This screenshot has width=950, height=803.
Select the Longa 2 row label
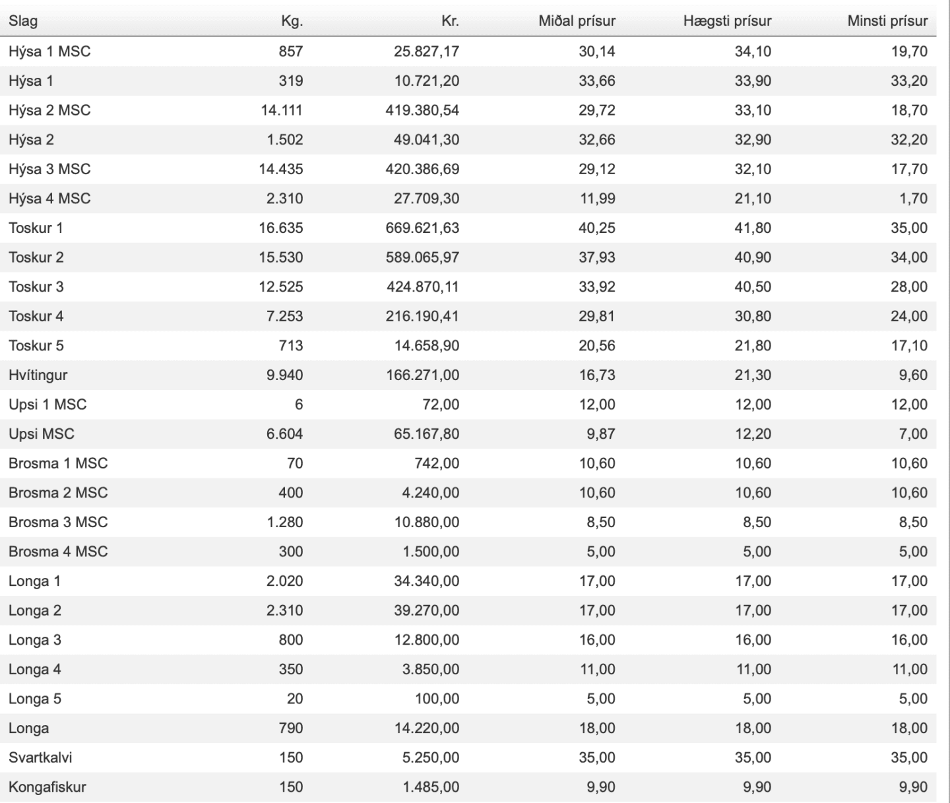click(x=35, y=611)
